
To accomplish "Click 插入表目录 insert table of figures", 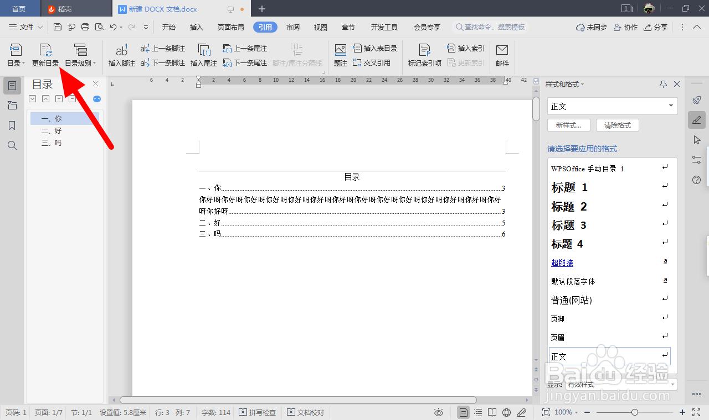I will pyautogui.click(x=375, y=49).
